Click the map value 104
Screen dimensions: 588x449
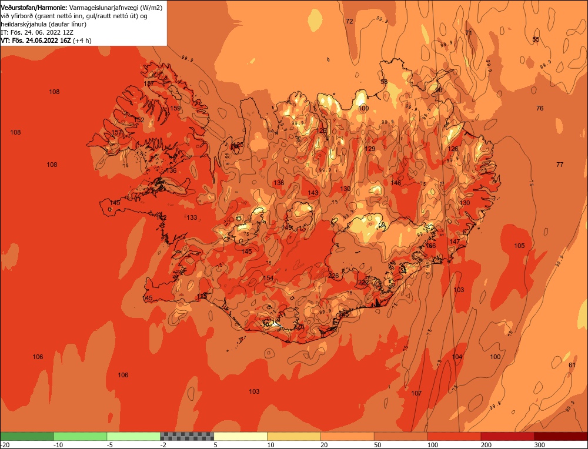tap(457, 357)
